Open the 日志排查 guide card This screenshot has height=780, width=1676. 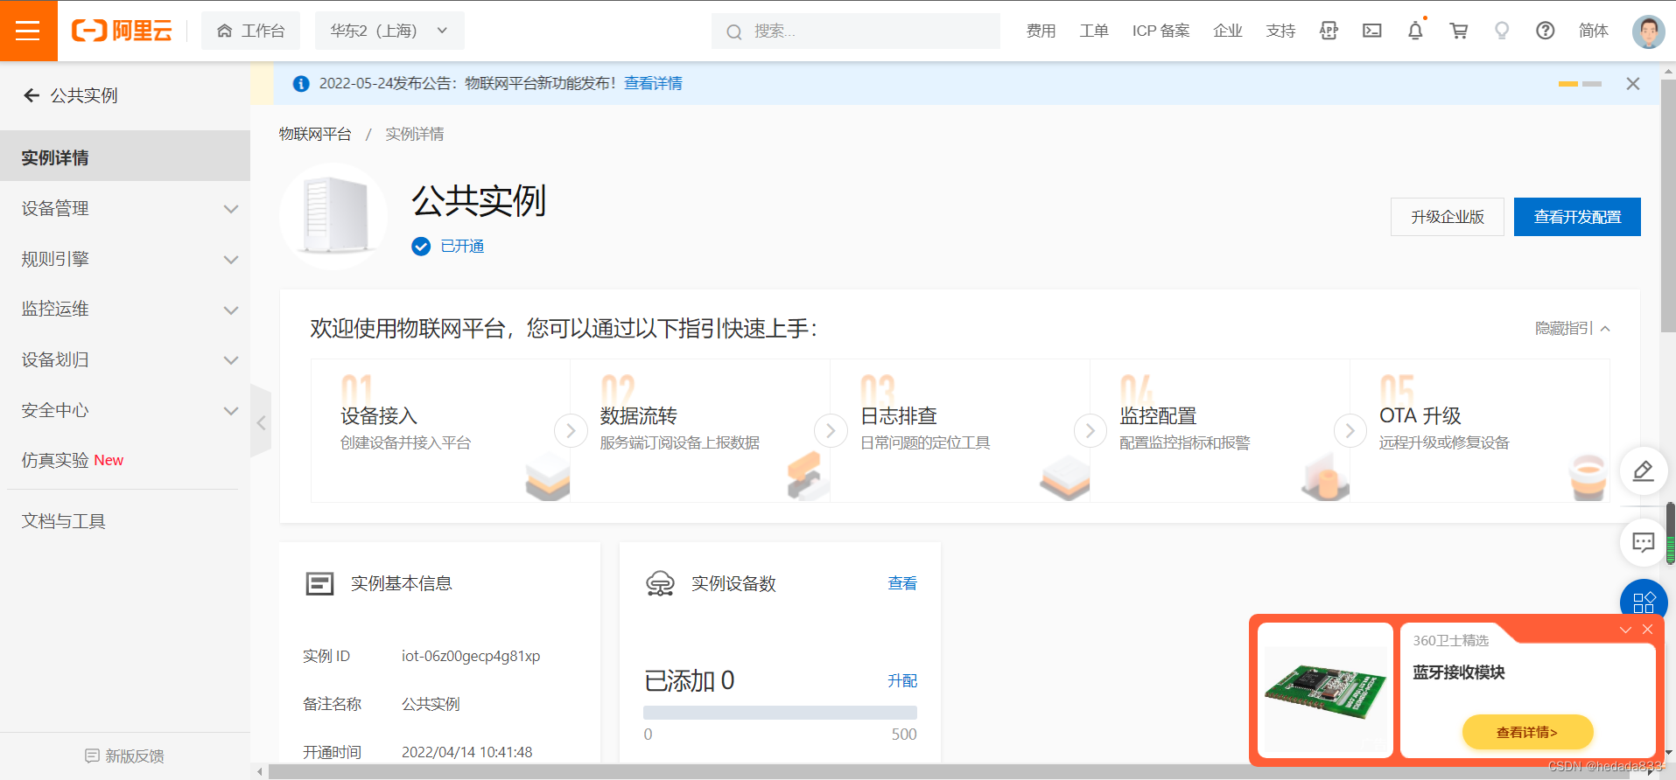click(x=960, y=430)
